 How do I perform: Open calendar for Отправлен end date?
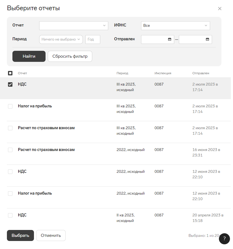pos(207,39)
